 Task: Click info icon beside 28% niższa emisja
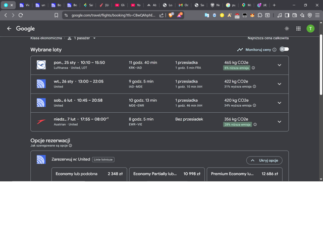(255, 124)
